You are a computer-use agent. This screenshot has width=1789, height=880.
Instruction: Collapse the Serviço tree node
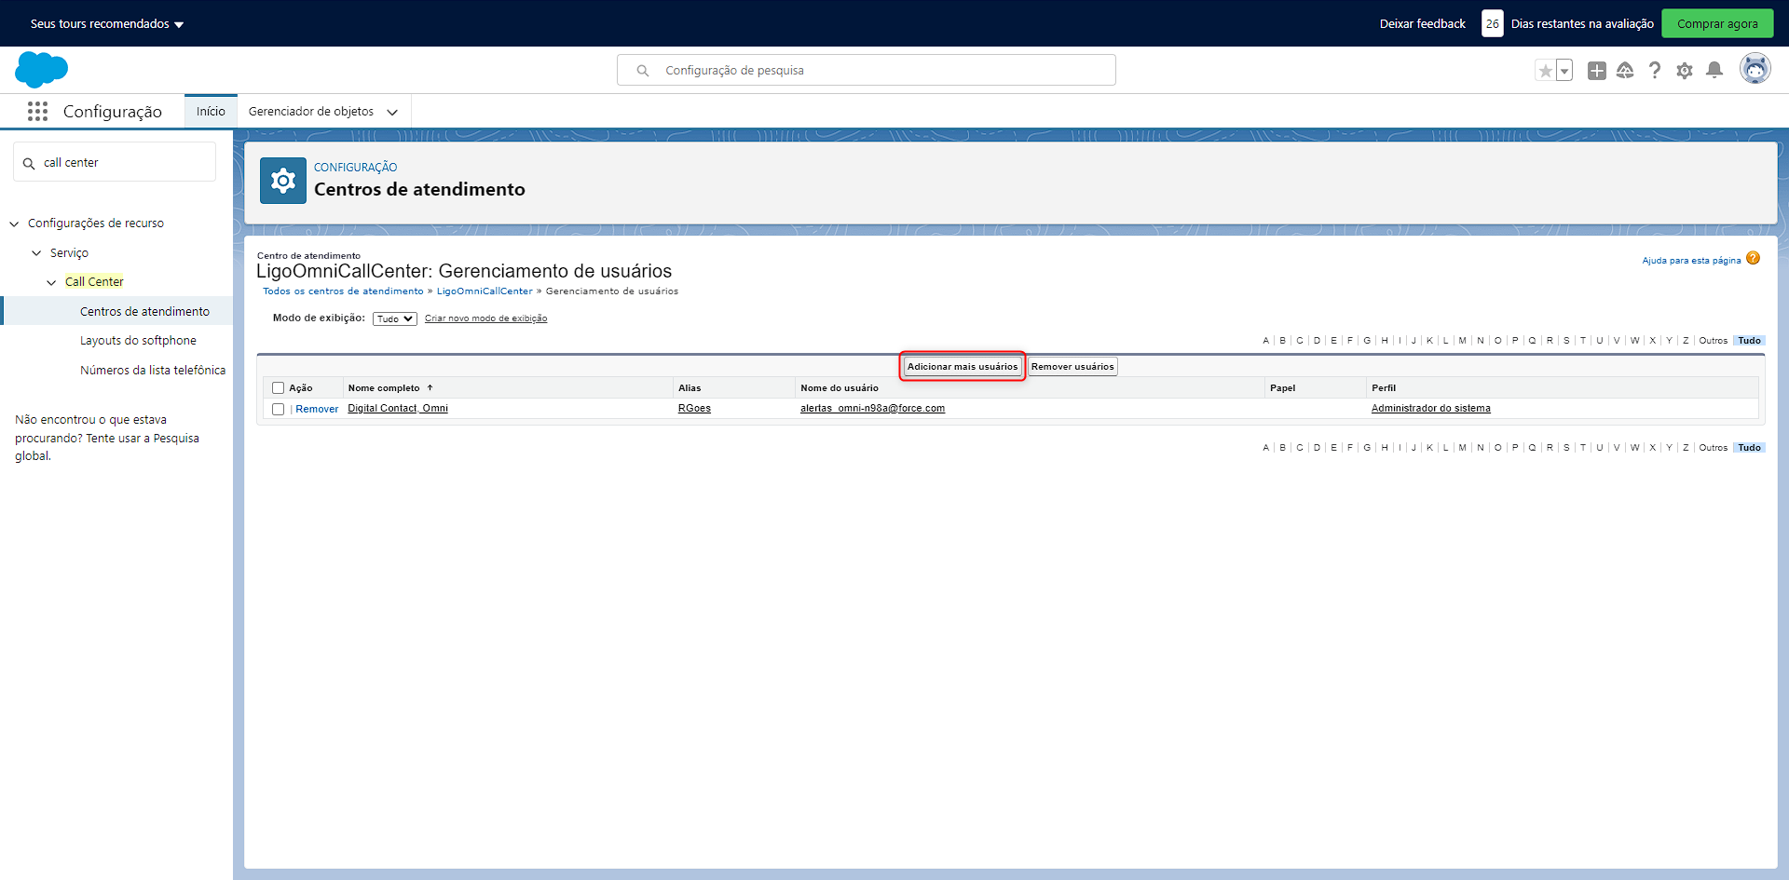[x=36, y=253]
